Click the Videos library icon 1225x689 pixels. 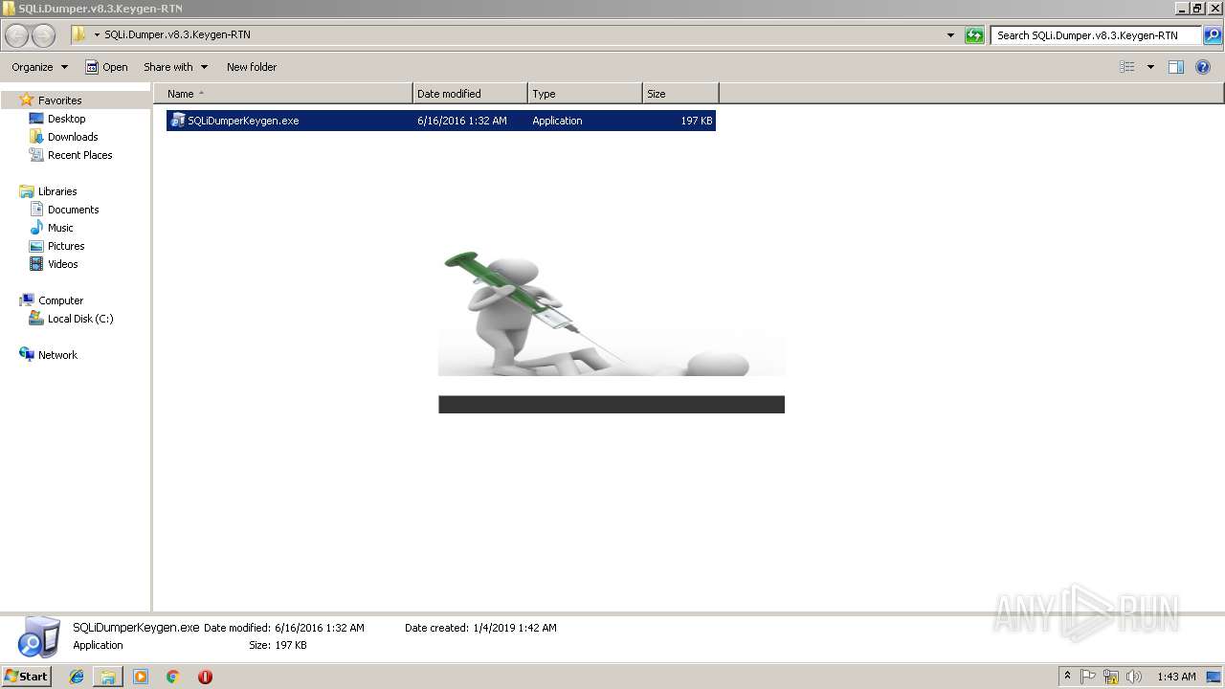tap(36, 264)
